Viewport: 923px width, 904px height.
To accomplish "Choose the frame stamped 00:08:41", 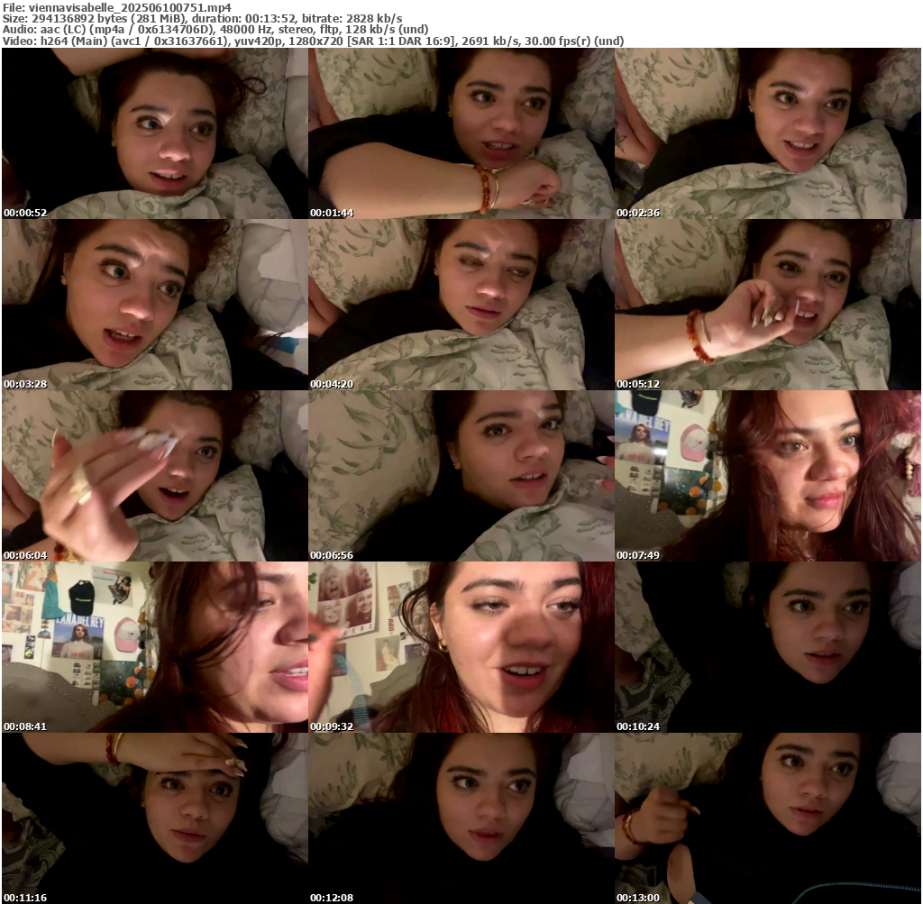I will coord(155,647).
